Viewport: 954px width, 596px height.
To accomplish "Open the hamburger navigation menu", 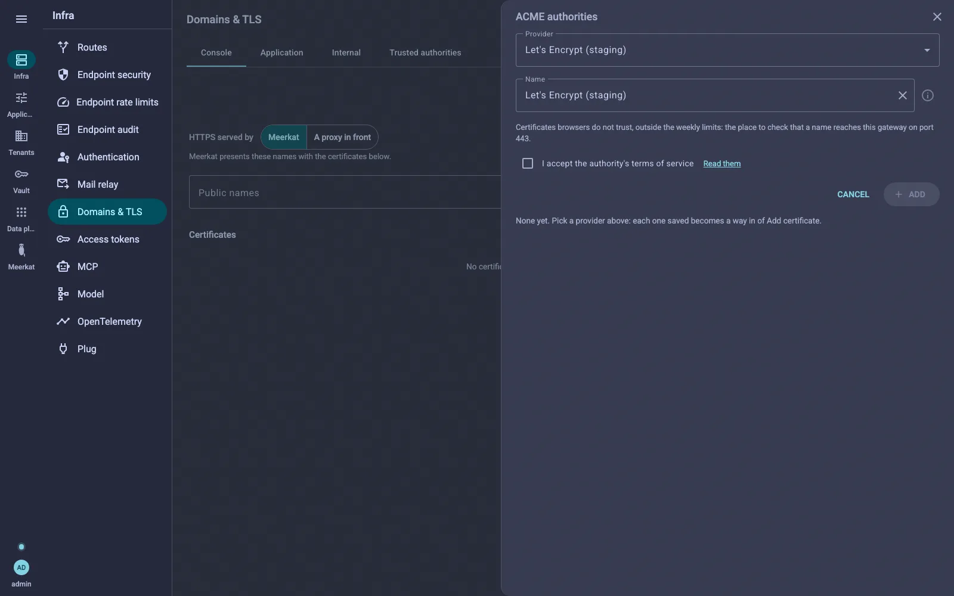I will tap(21, 19).
